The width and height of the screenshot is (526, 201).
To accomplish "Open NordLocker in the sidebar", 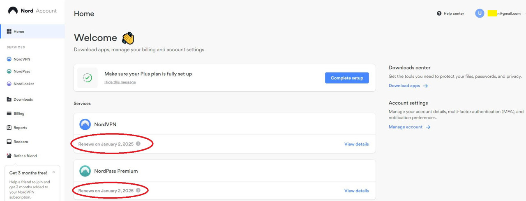I will pos(23,84).
